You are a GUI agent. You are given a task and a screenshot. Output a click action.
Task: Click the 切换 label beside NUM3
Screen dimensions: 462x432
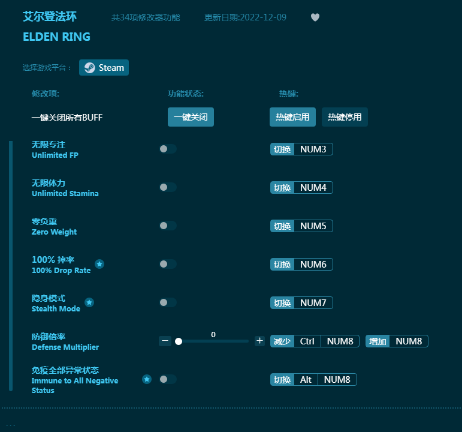(x=282, y=149)
